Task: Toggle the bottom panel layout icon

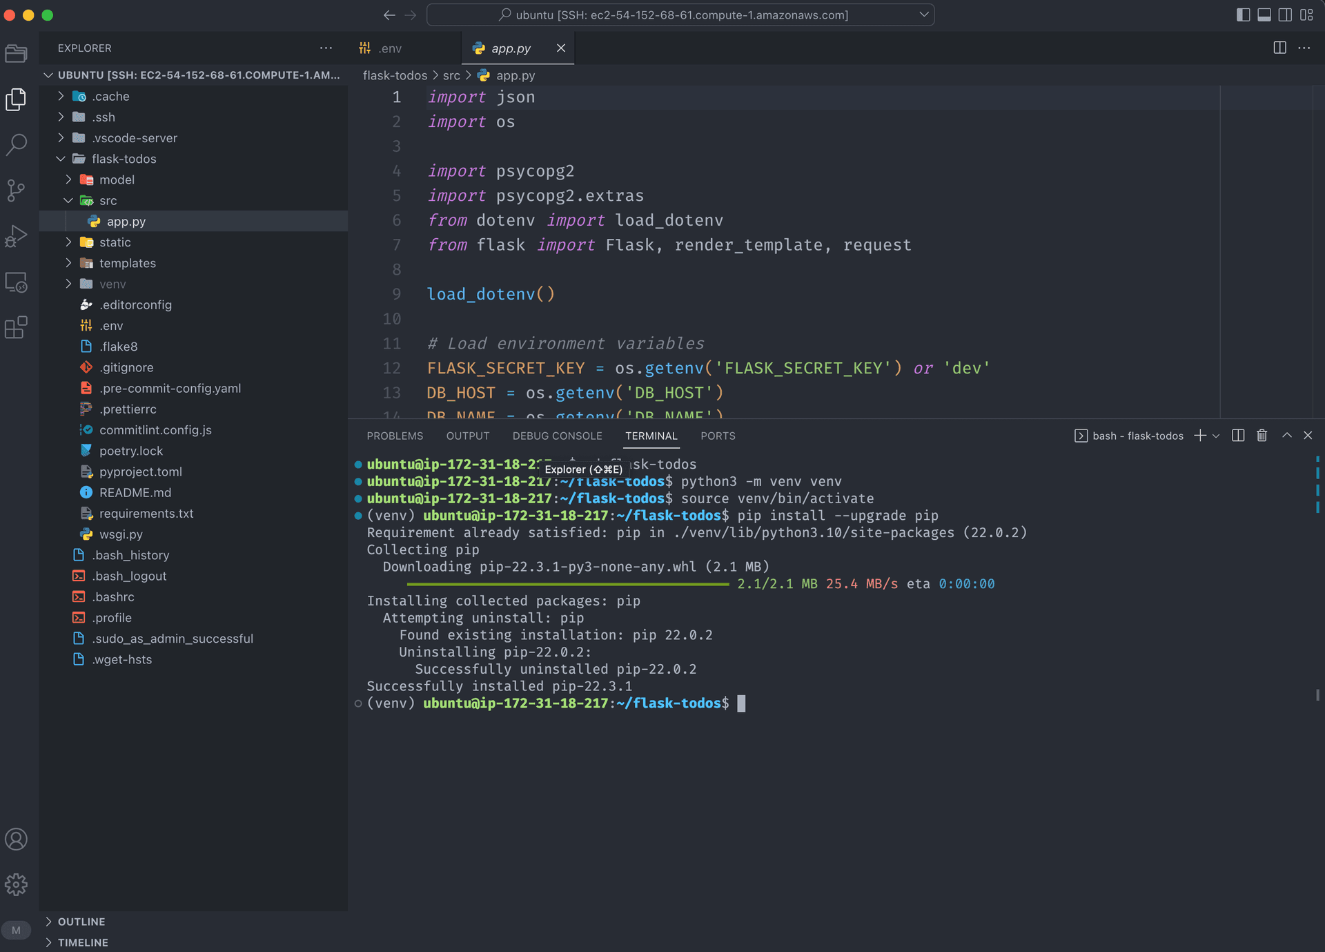Action: click(1264, 14)
